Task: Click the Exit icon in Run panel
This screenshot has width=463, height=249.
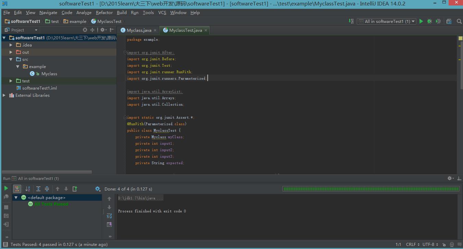Action: tap(6, 224)
